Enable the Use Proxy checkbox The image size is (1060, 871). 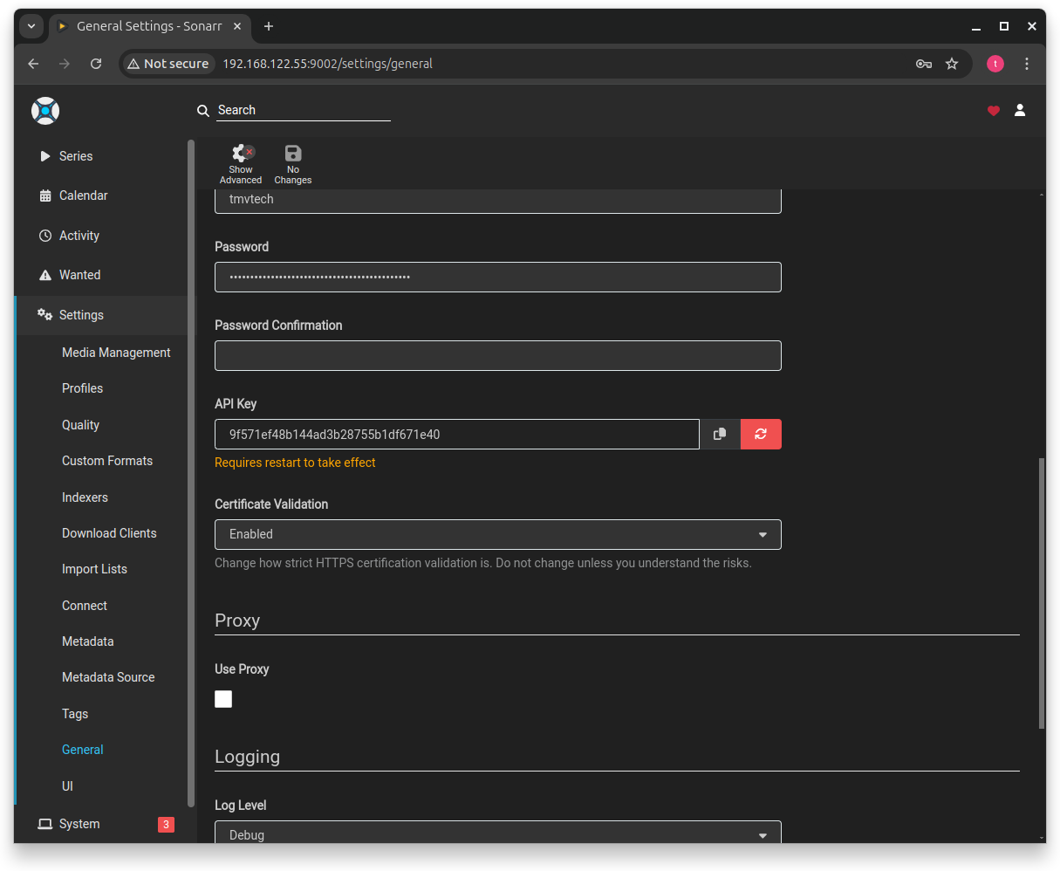223,698
